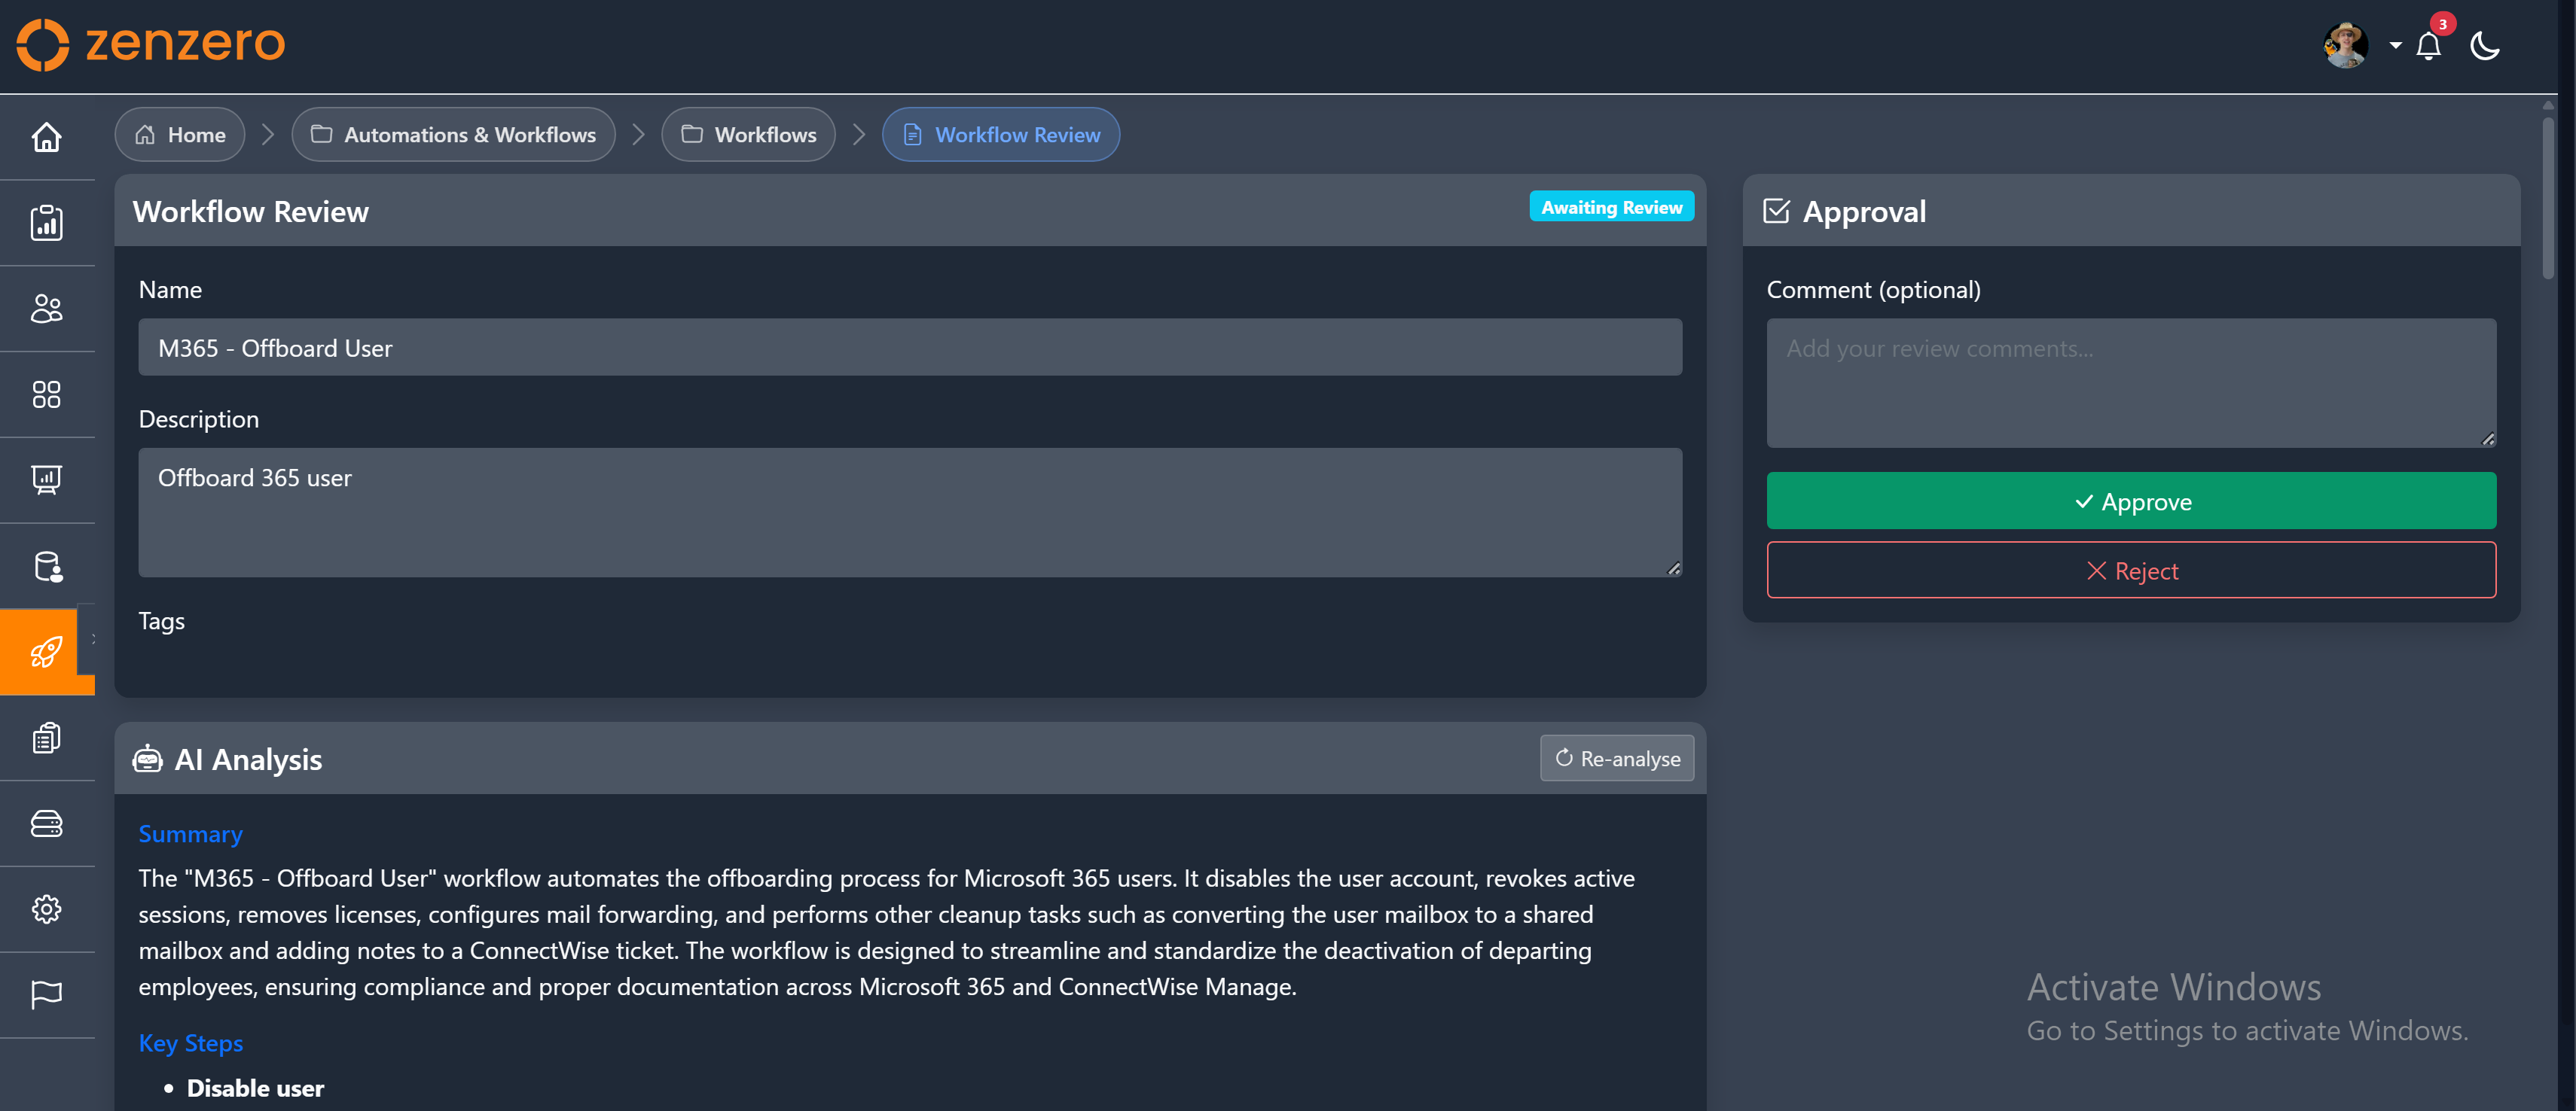Open the presentation chart sidebar icon

pyautogui.click(x=47, y=479)
